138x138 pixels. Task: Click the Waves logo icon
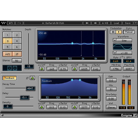pyautogui.click(x=3, y=23)
